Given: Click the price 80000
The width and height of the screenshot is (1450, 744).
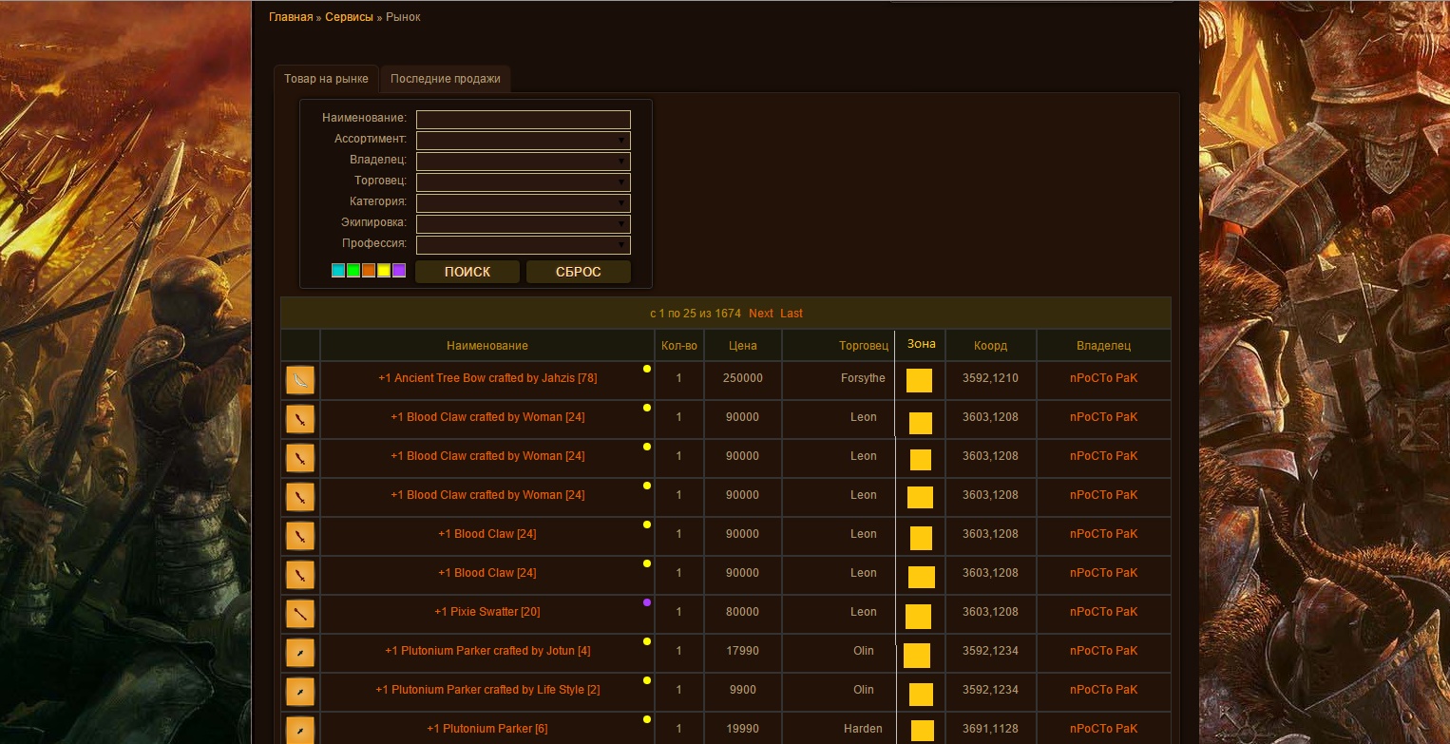Looking at the screenshot, I should coord(742,612).
